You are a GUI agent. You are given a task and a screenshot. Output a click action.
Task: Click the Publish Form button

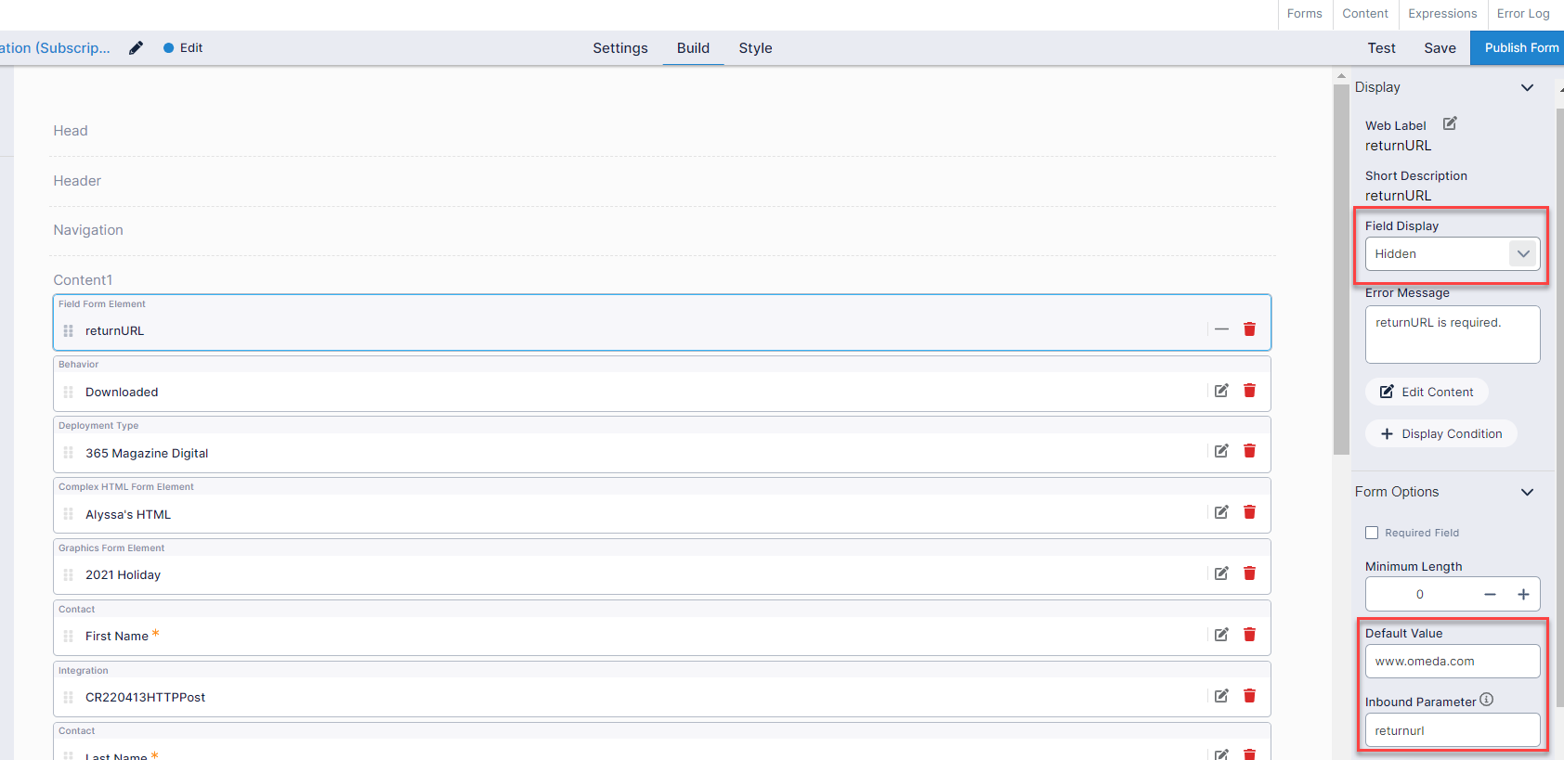(x=1520, y=48)
